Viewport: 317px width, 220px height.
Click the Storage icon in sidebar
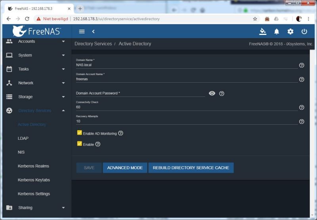9,96
